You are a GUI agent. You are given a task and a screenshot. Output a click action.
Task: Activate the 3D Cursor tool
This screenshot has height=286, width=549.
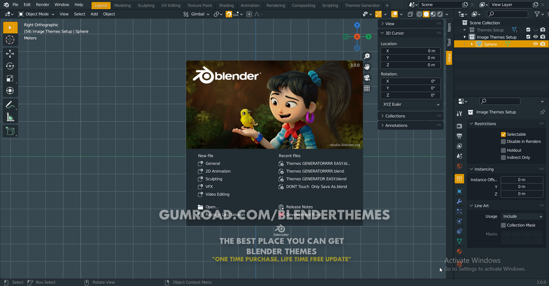[x=10, y=40]
